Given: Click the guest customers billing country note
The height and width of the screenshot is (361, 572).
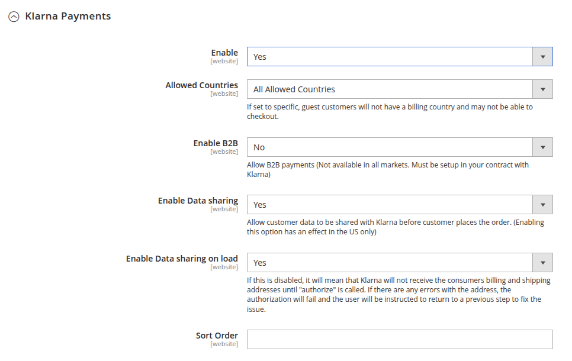Looking at the screenshot, I should click(x=390, y=112).
